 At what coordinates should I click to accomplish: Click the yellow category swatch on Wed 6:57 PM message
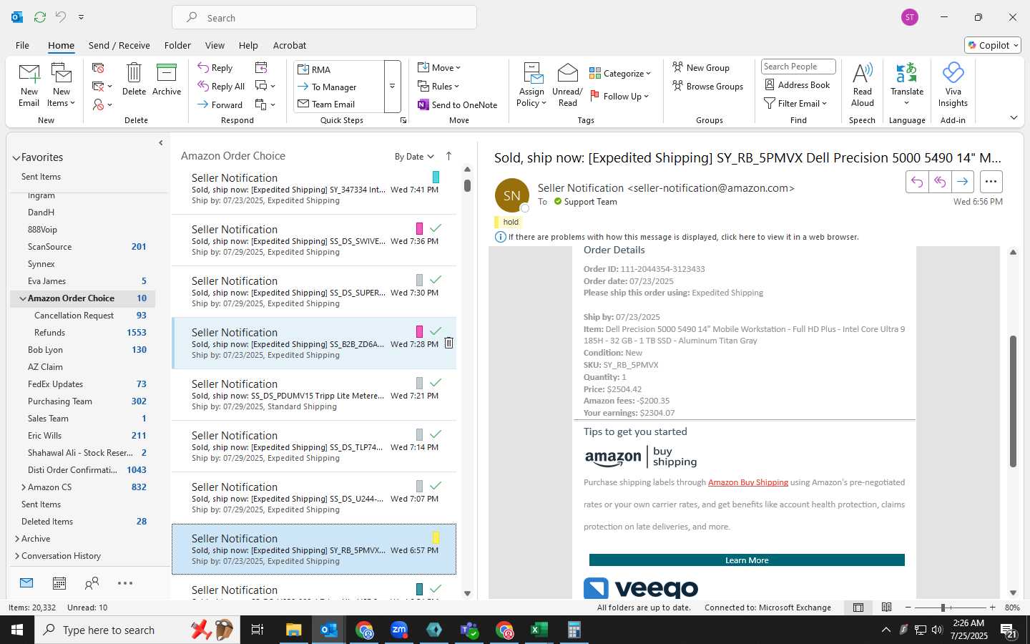tap(436, 537)
